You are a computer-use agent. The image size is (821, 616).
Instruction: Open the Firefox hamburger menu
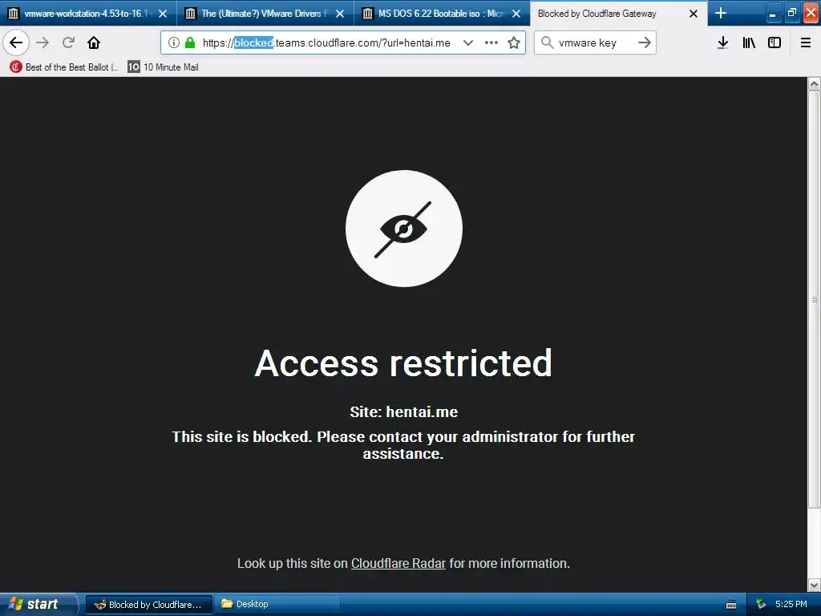click(x=806, y=43)
